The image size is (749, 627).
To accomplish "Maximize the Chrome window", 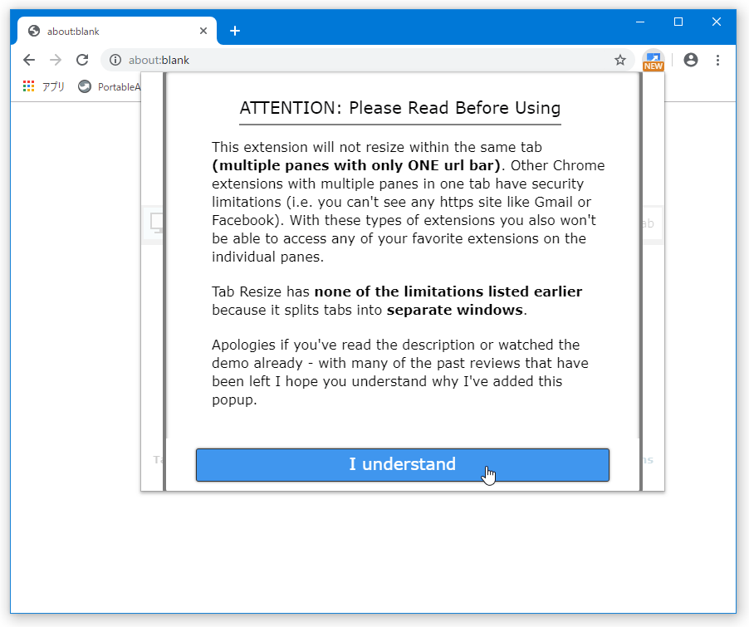I will click(678, 22).
